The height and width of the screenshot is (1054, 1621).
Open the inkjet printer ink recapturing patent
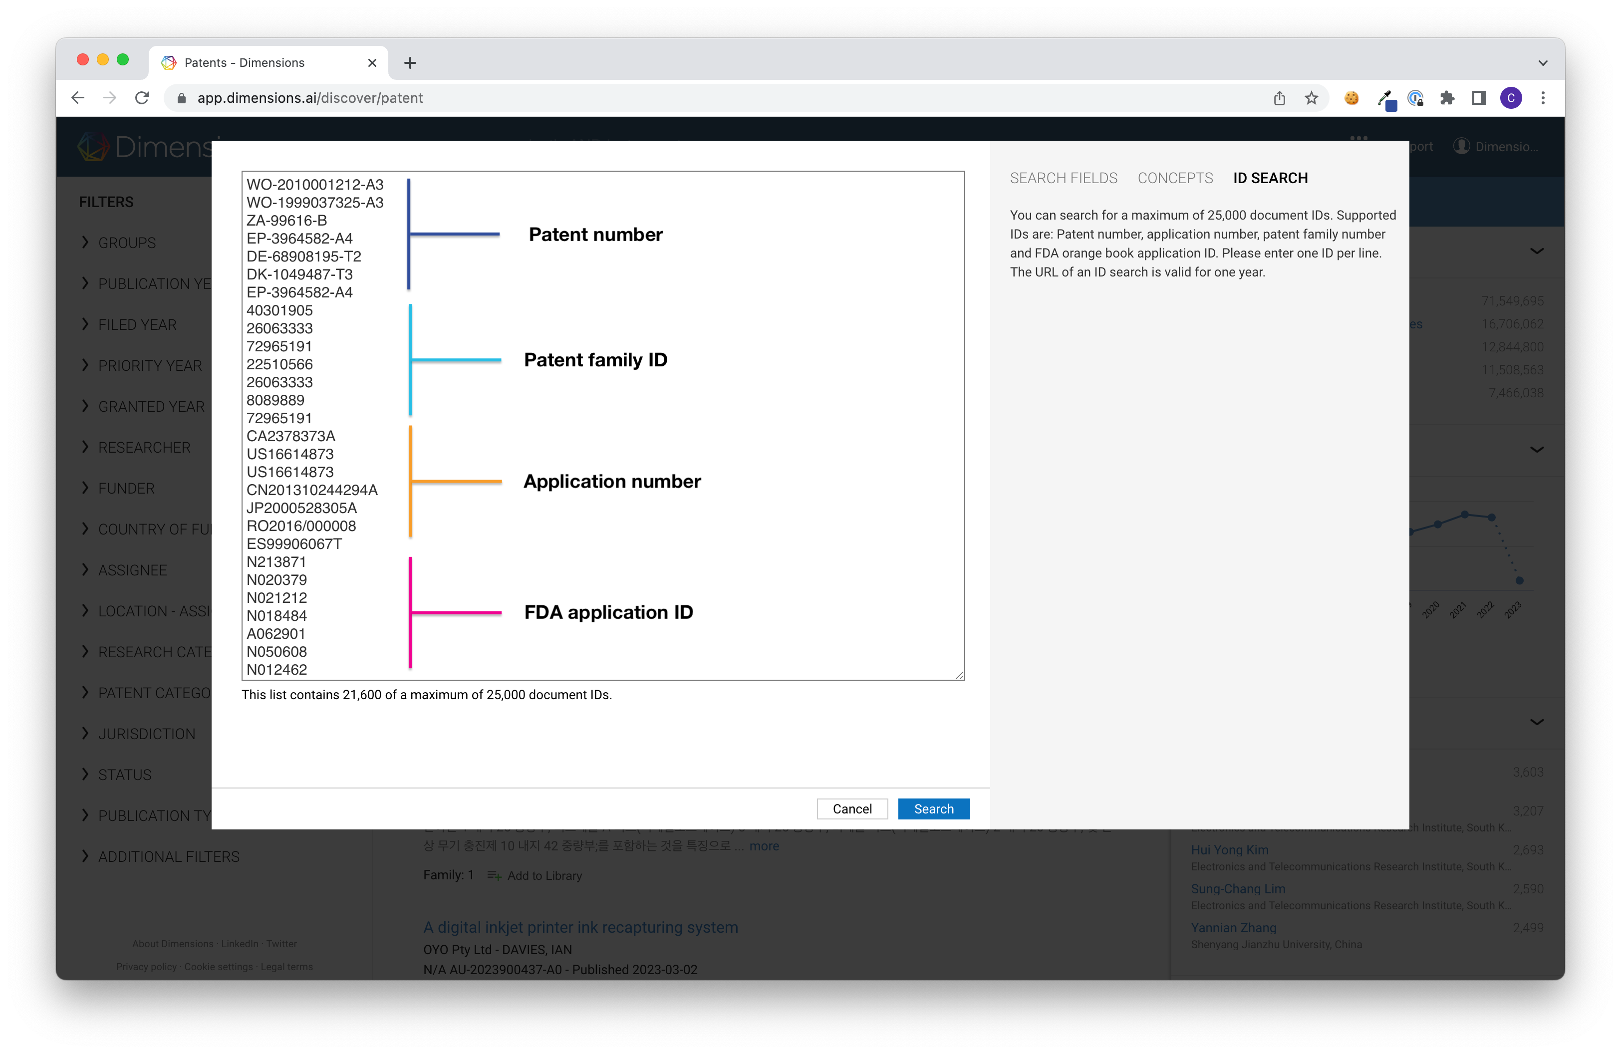click(580, 927)
